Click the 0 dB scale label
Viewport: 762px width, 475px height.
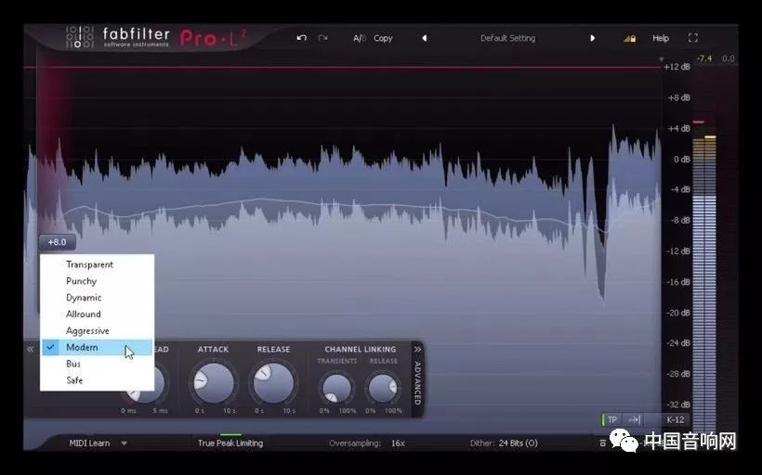tap(682, 160)
